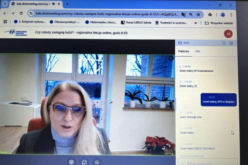
Task: Show more bookmarks with the double chevron
Action: click(196, 23)
